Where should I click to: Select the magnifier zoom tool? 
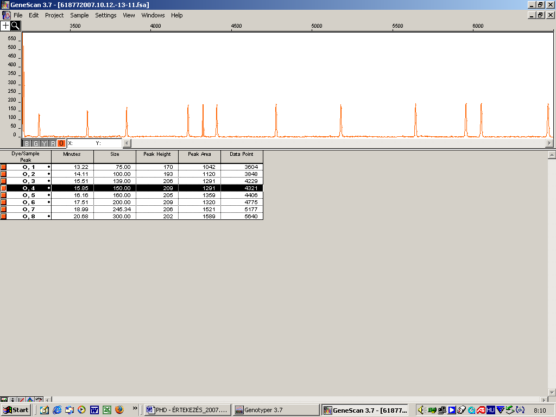16,26
